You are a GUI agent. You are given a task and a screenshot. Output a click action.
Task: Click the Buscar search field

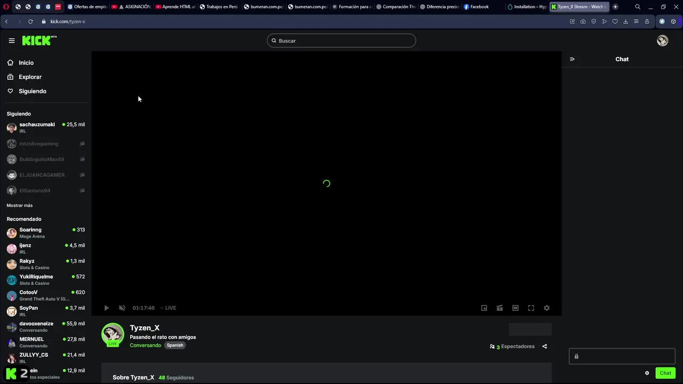(341, 41)
